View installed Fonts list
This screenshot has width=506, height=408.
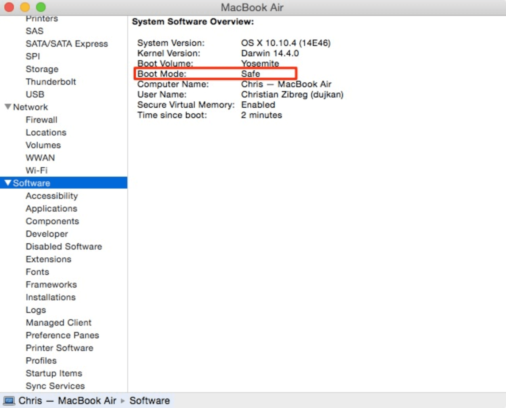pos(37,272)
